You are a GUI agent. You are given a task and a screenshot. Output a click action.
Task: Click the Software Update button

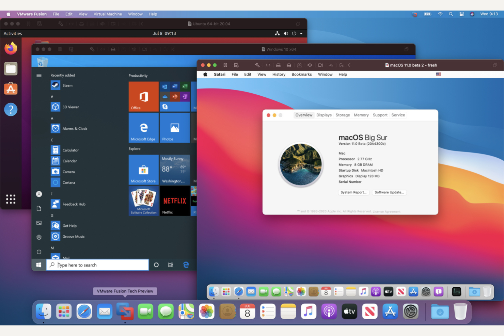pyautogui.click(x=389, y=192)
